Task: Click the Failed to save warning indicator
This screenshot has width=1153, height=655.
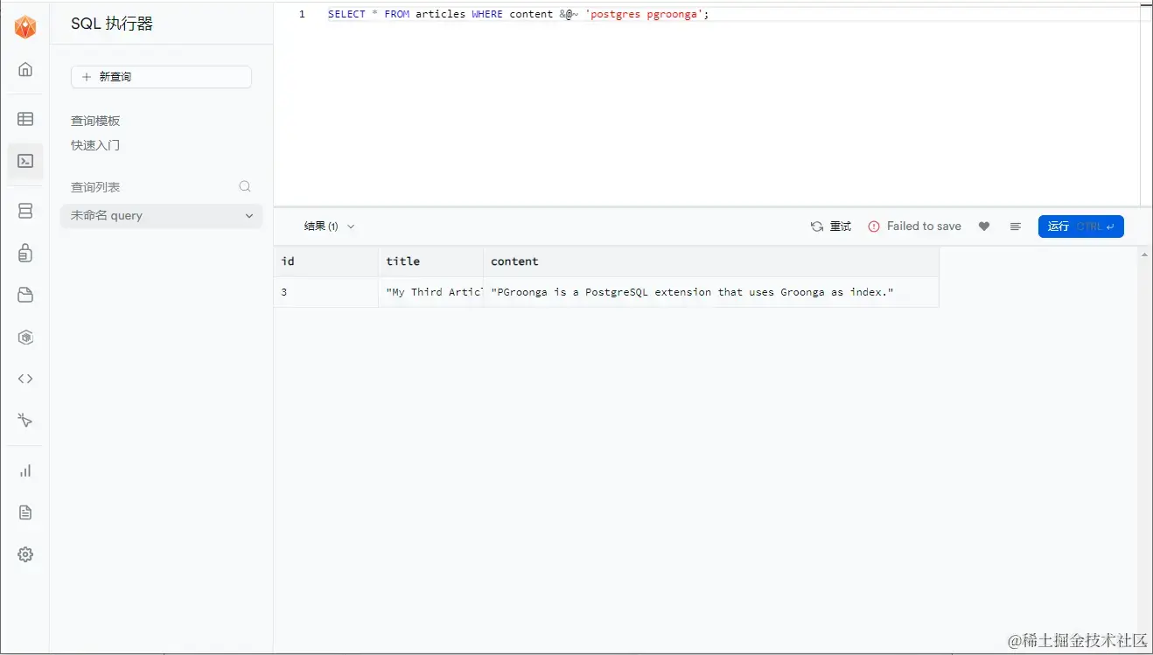Action: (914, 226)
